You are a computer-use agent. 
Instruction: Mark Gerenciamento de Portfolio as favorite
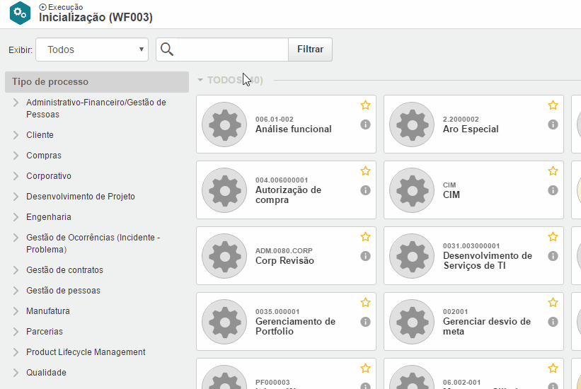(365, 303)
